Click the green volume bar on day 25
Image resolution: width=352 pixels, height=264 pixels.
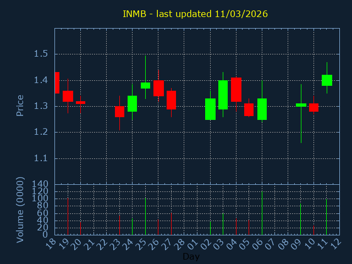tap(145, 216)
